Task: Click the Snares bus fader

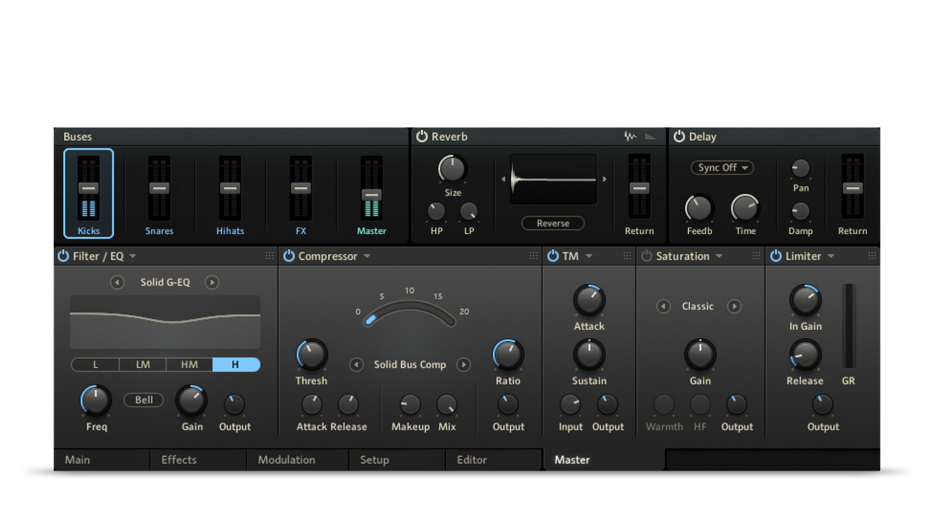Action: [x=159, y=189]
